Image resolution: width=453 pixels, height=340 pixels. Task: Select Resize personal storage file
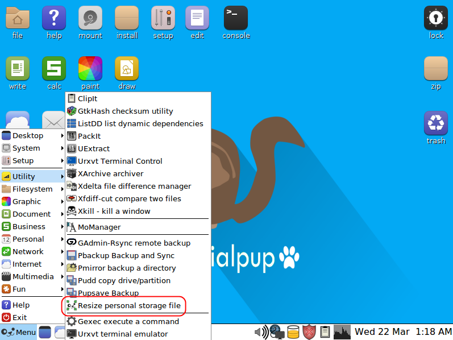138,305
